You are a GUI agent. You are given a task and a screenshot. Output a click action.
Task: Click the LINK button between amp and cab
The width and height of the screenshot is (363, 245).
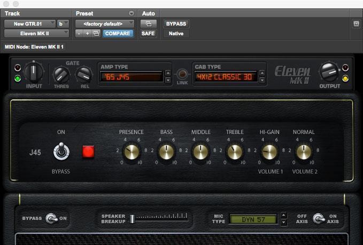click(x=182, y=75)
